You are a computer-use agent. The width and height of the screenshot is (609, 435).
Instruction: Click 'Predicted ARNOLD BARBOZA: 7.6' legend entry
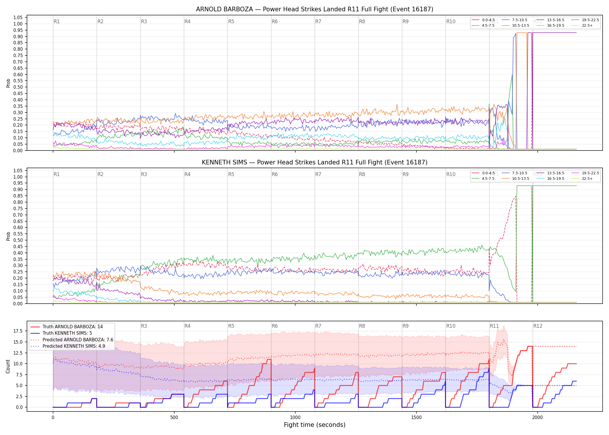click(x=72, y=340)
